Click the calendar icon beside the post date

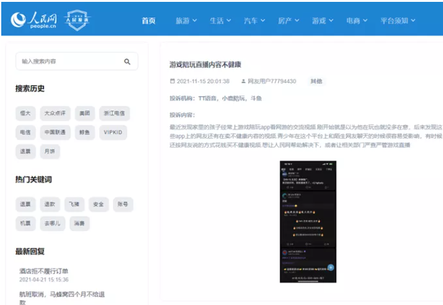[172, 81]
